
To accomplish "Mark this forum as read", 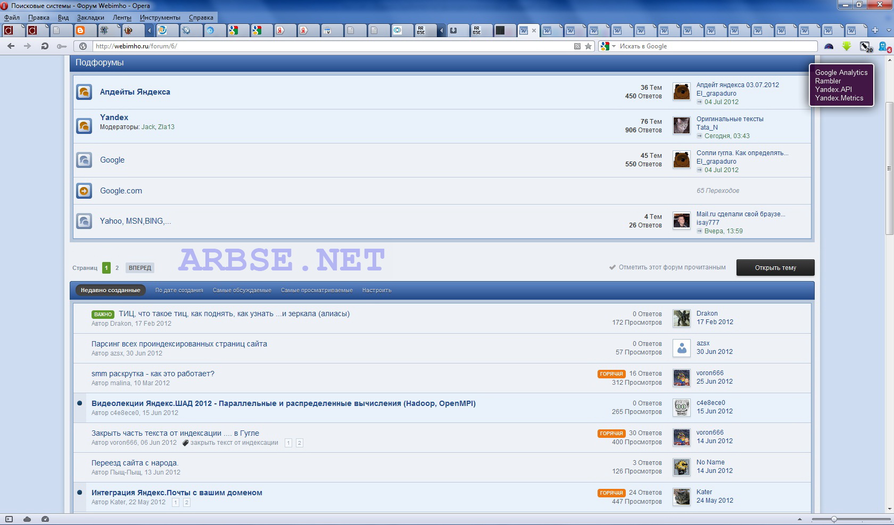I will coord(667,267).
